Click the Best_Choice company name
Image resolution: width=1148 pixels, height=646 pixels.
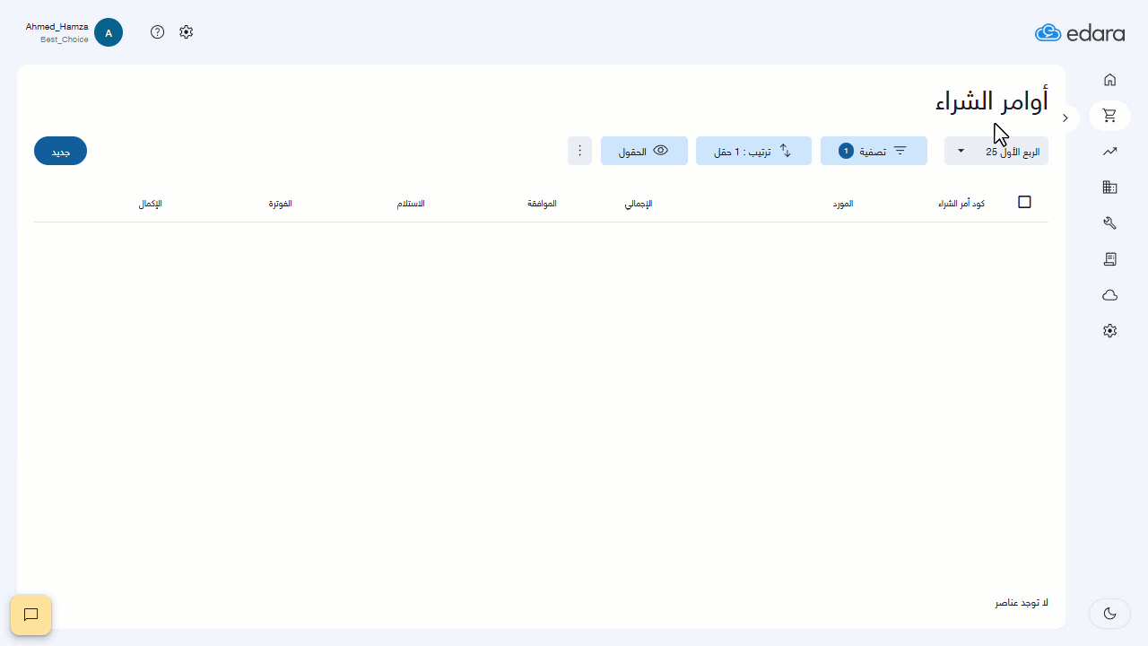click(65, 39)
